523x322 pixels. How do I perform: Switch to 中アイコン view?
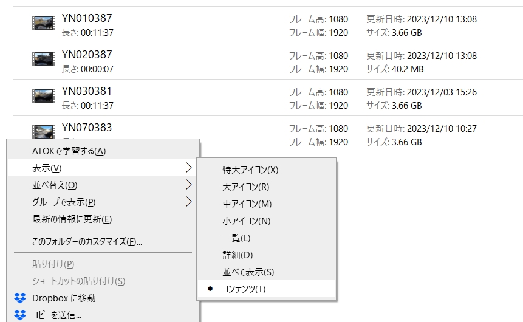247,204
